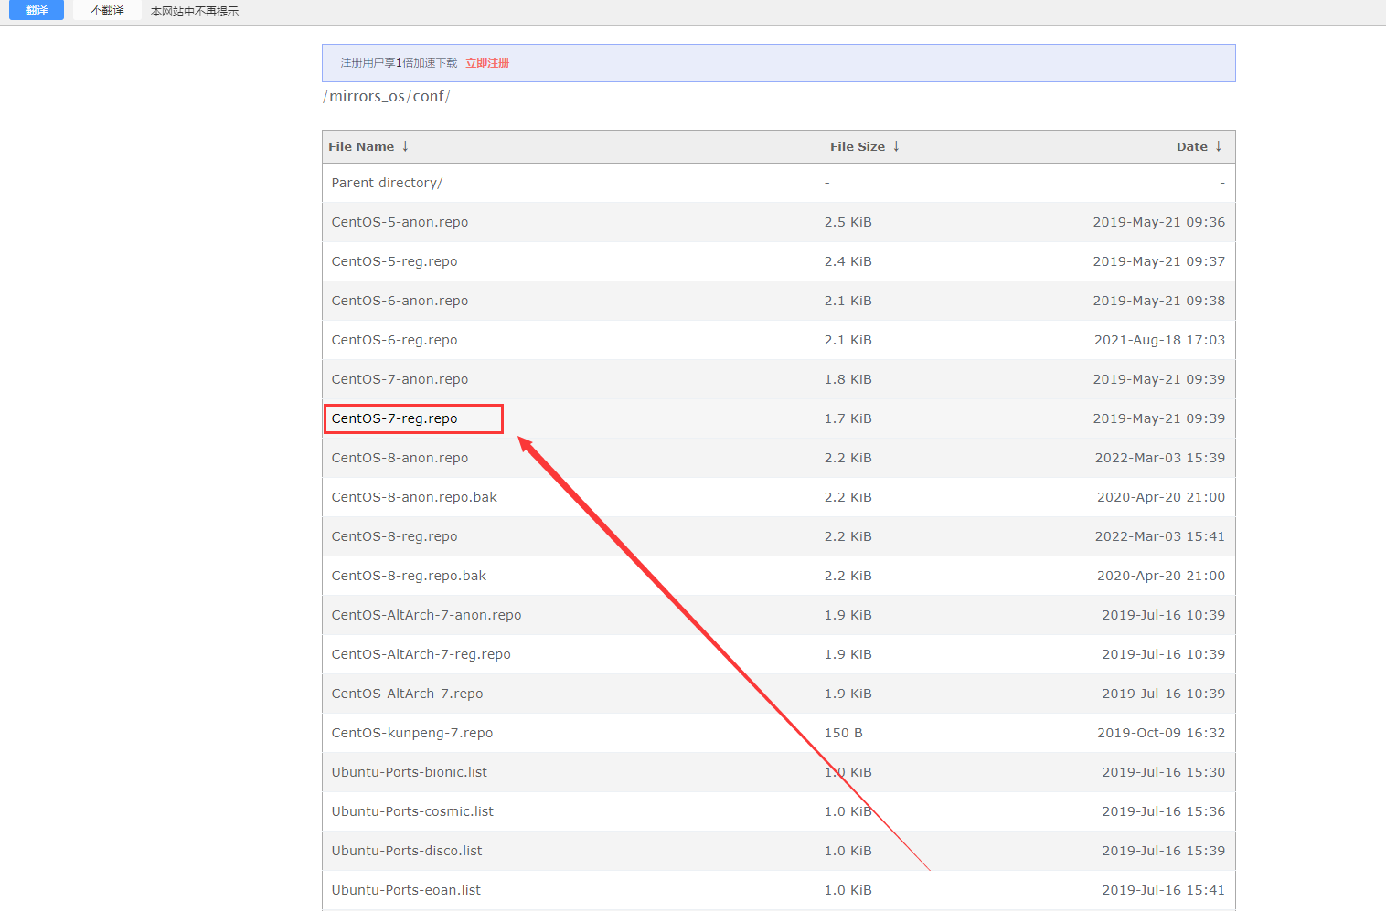Open Ubuntu-Ports-bionic.list file

coord(409,772)
